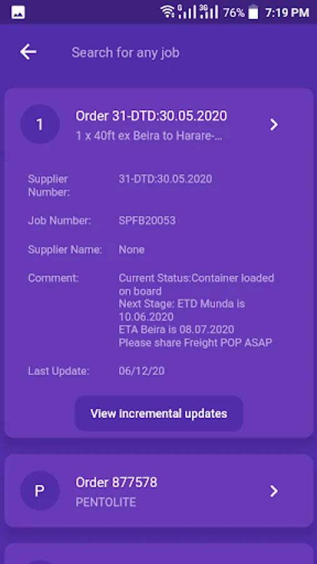Tap the back arrow icon
This screenshot has height=564, width=317.
[28, 52]
